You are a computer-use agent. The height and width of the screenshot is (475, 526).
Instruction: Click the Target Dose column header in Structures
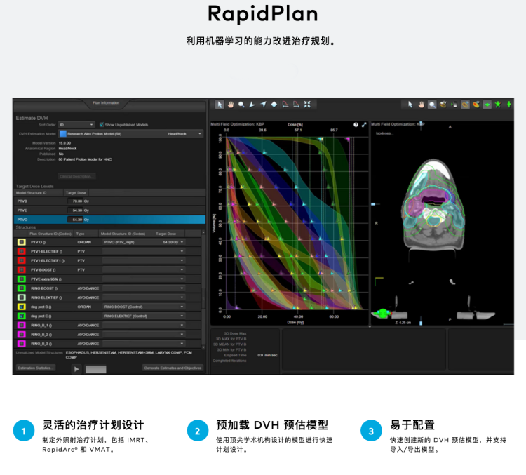166,234
